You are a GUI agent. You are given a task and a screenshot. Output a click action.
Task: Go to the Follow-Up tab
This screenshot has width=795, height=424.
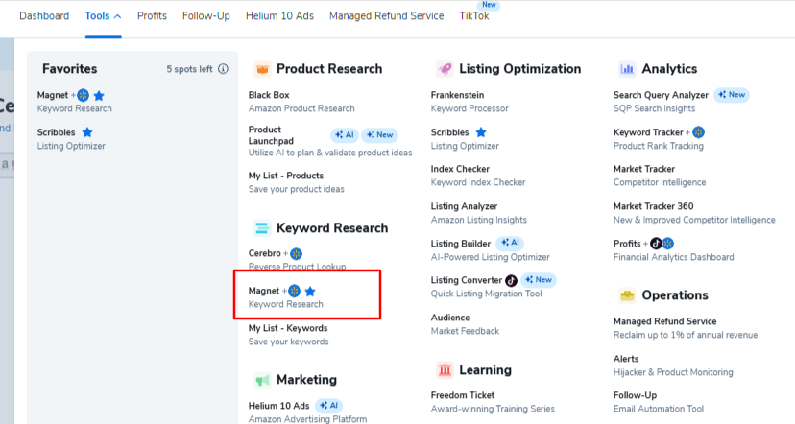point(206,16)
